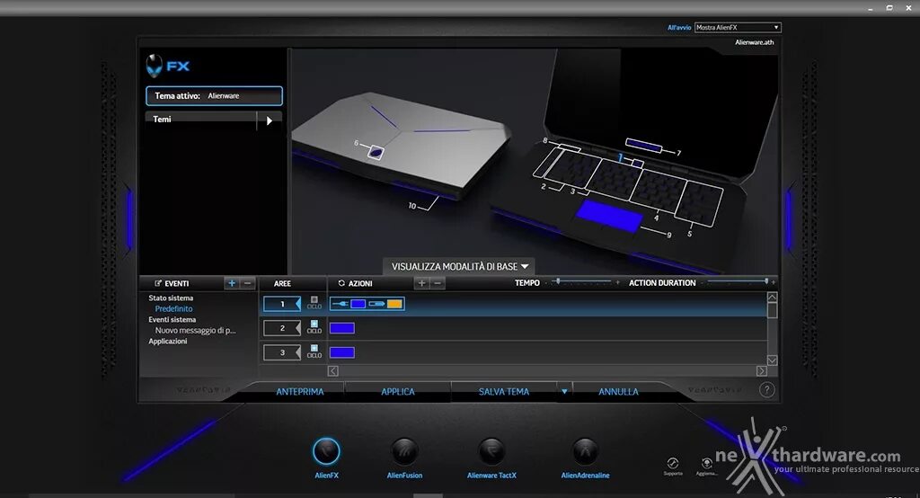Click the Eventi edit icon

click(x=158, y=283)
